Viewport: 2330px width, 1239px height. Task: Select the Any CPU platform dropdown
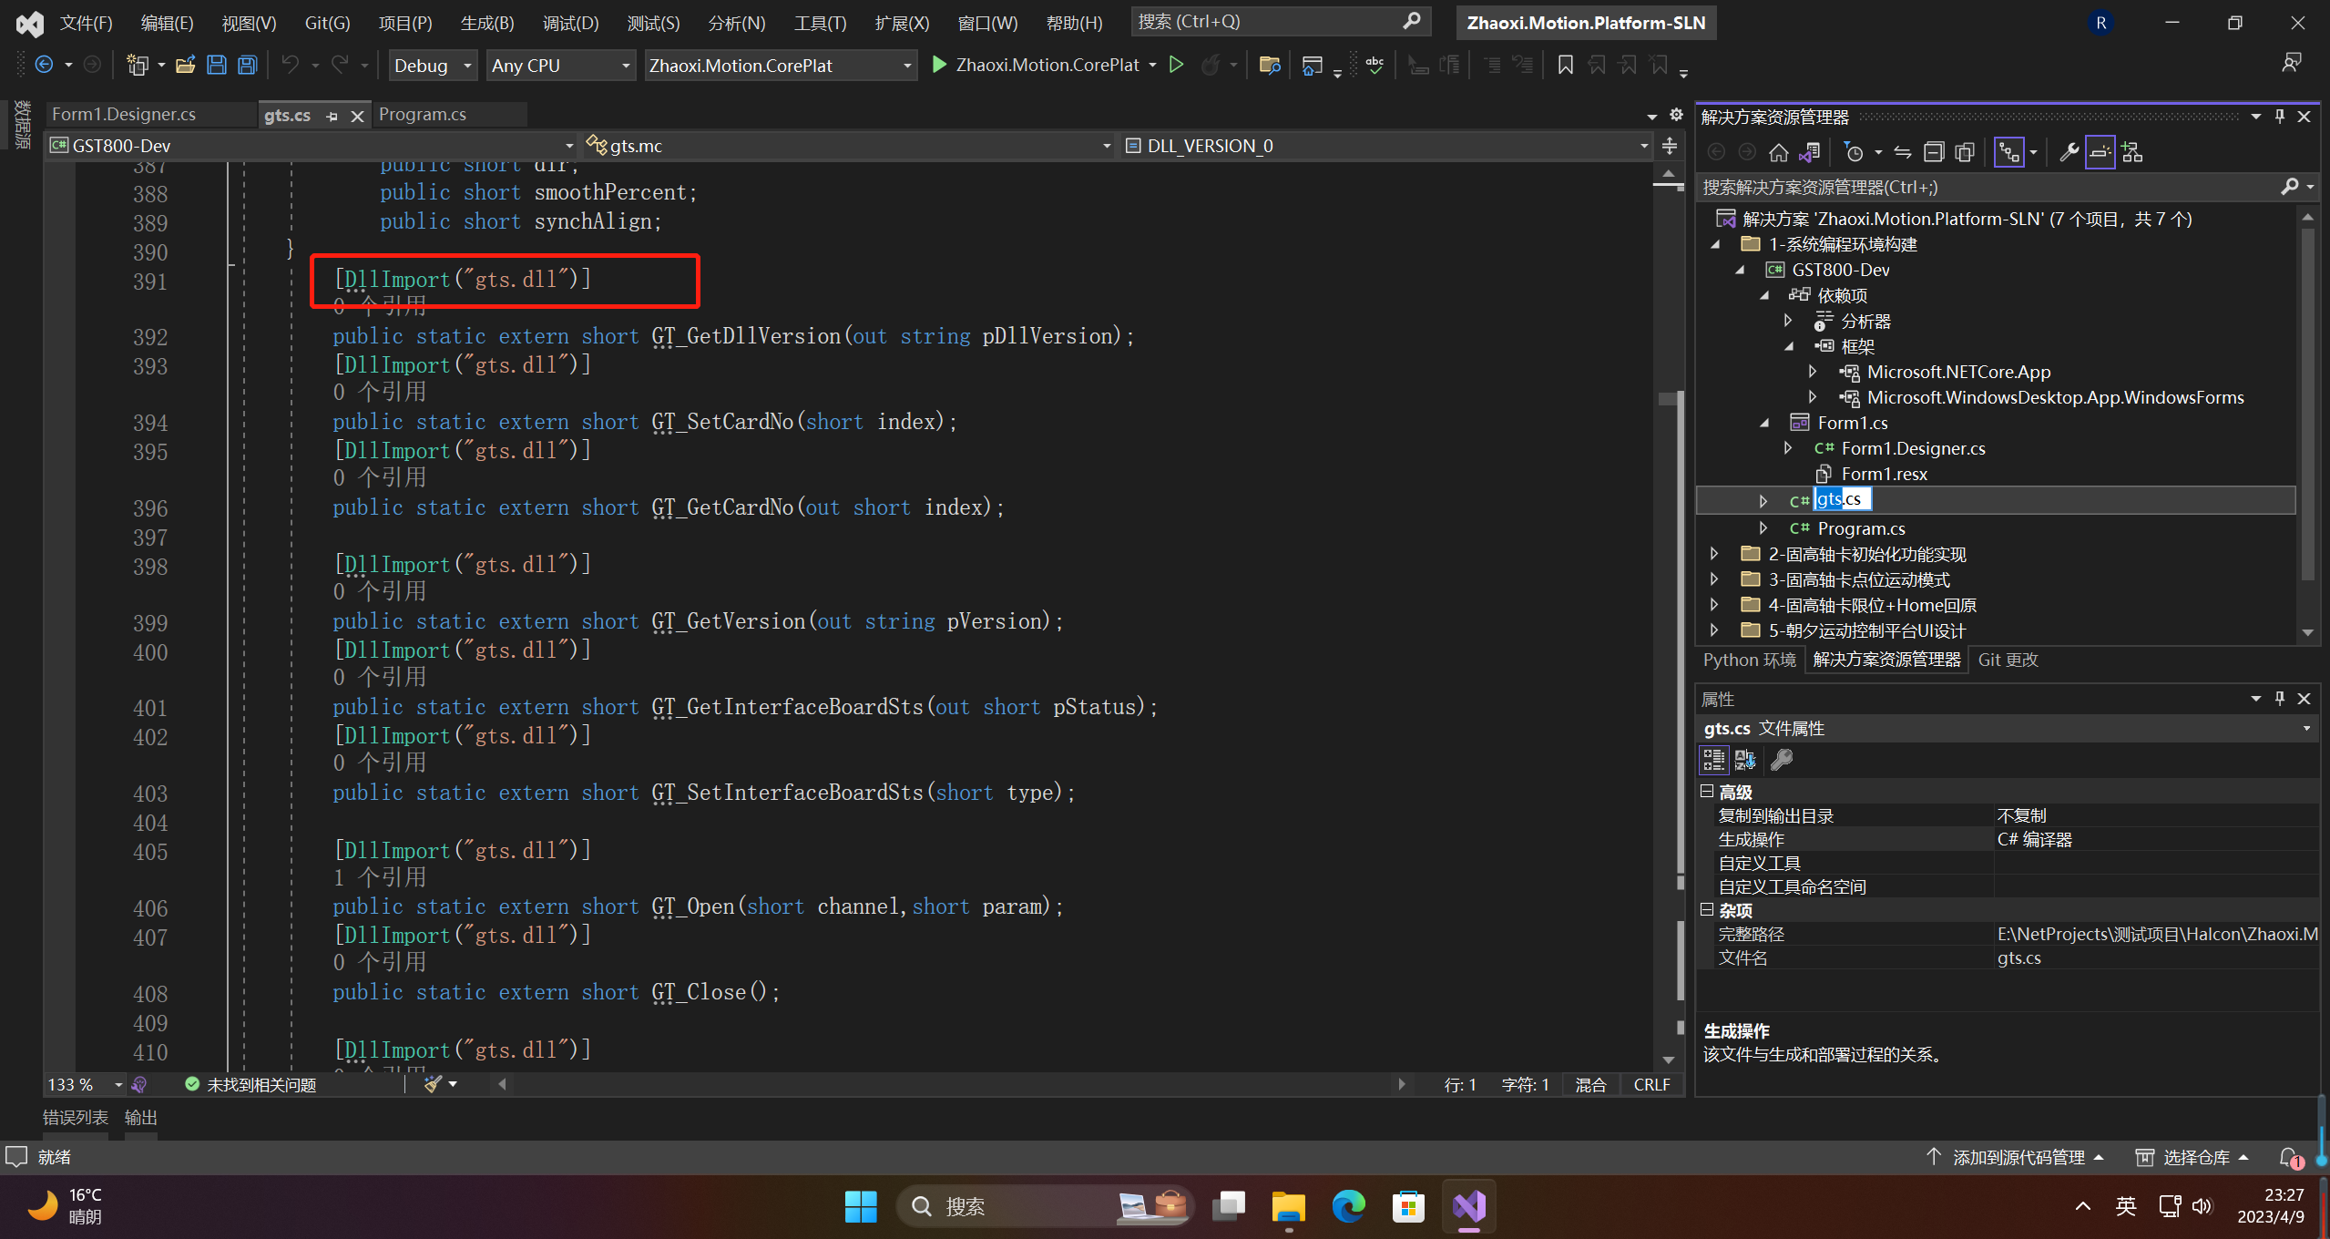[557, 63]
